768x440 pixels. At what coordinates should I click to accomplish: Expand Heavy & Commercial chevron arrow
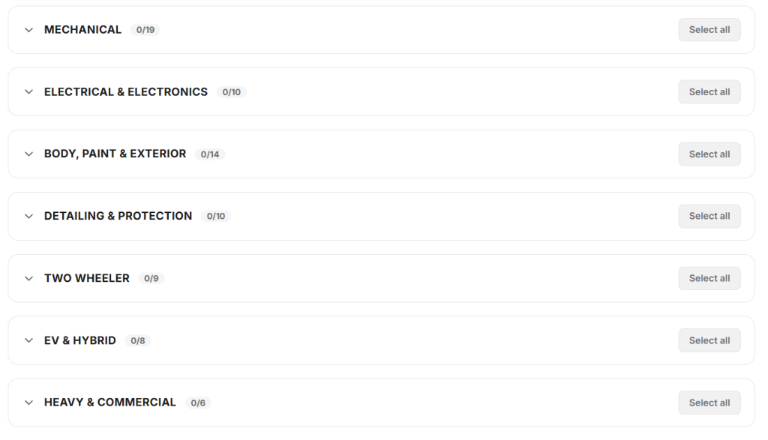tap(28, 403)
